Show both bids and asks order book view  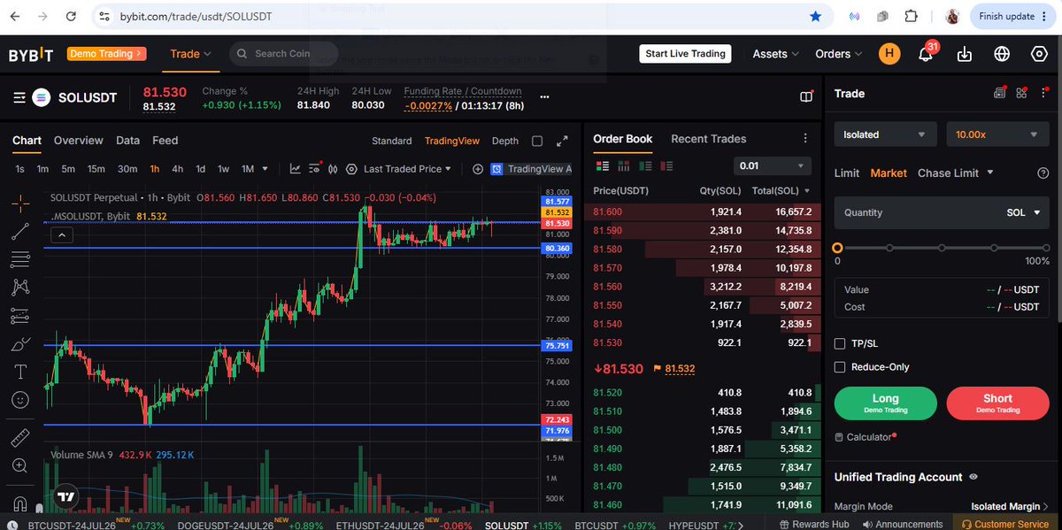click(604, 165)
